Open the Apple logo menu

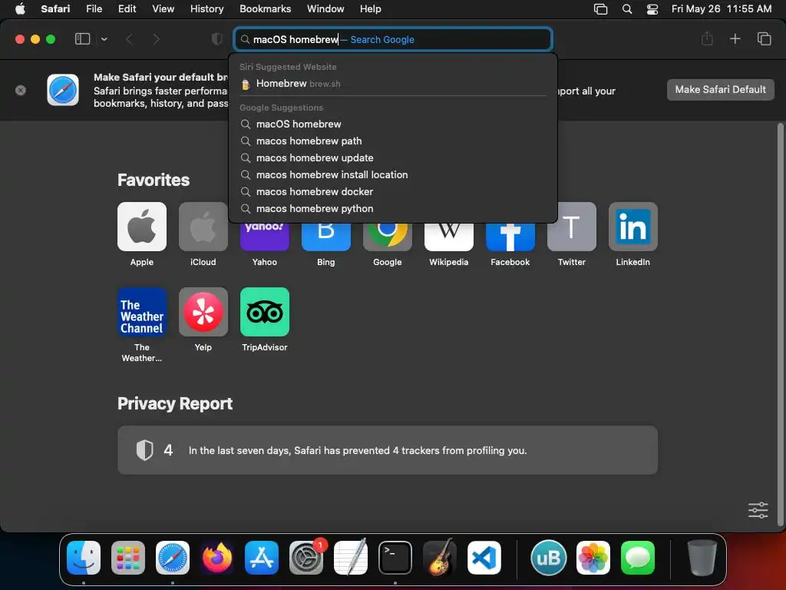[20, 9]
